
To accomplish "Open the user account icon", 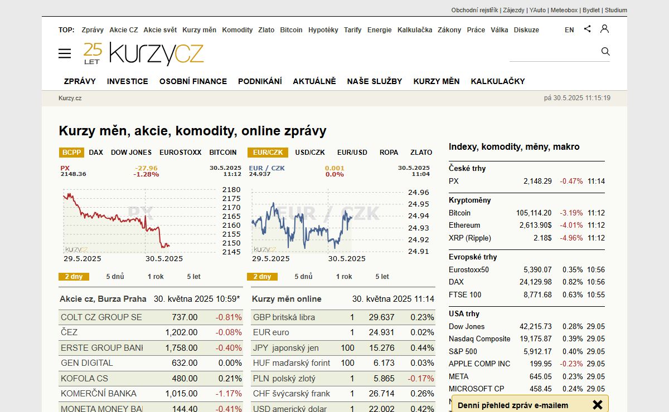I will [604, 29].
